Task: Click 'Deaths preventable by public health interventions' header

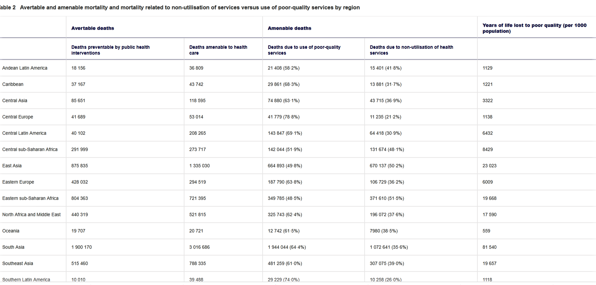Action: [110, 50]
